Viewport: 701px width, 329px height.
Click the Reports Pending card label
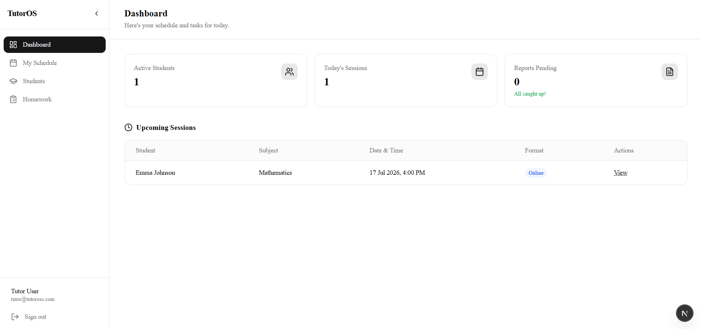pos(535,68)
